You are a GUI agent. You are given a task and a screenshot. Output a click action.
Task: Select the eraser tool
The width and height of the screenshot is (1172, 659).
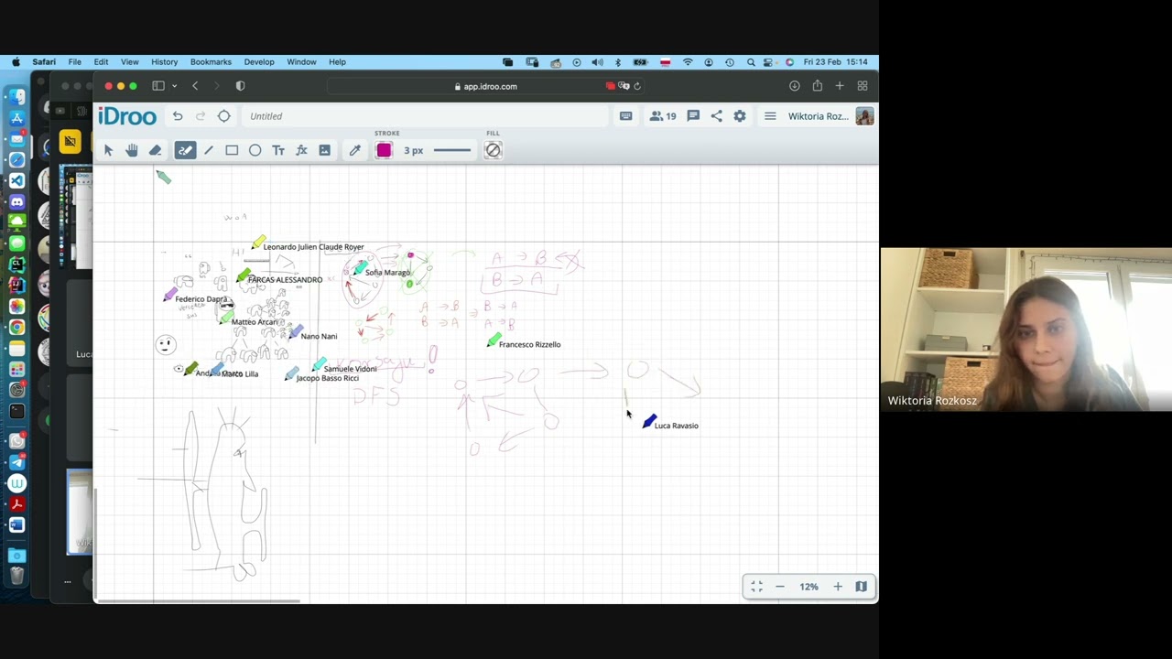156,150
